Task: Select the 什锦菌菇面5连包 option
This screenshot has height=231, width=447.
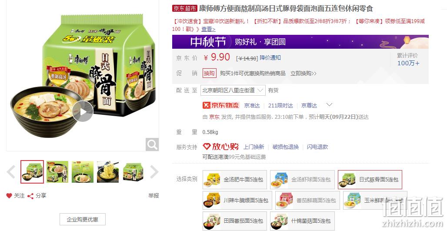Action: [303, 221]
